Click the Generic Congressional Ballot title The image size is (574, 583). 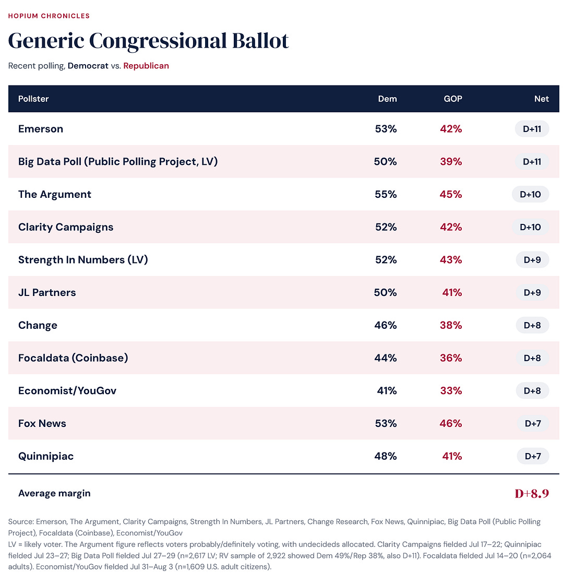tap(148, 41)
